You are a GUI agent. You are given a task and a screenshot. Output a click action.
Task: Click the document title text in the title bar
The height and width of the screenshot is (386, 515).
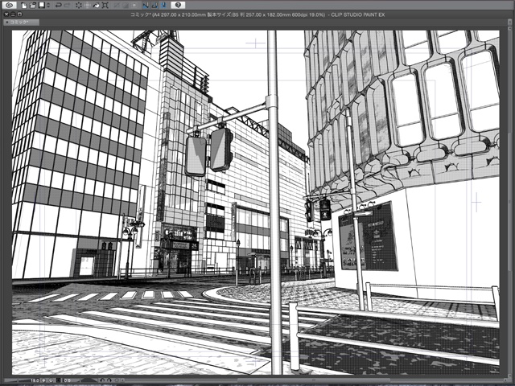coord(257,14)
